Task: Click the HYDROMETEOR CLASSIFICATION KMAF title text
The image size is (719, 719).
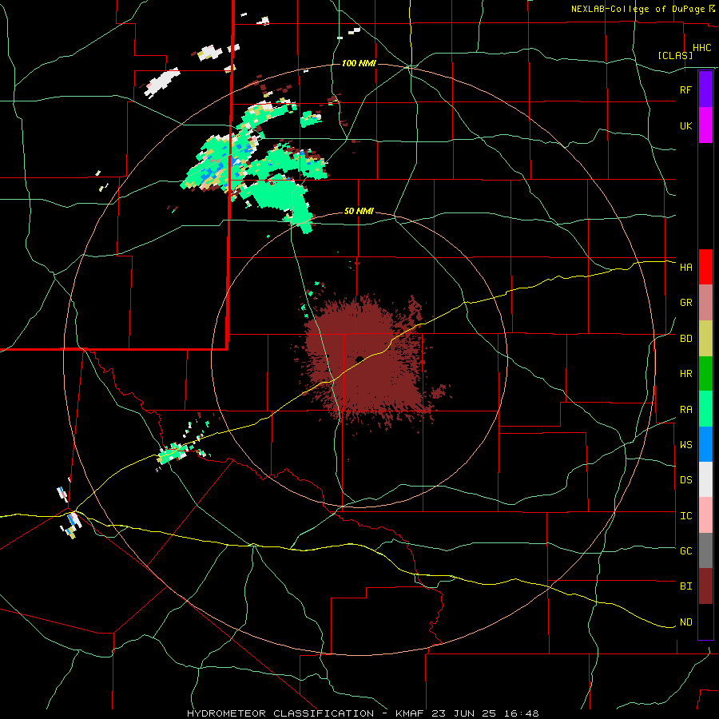Action: (x=363, y=713)
